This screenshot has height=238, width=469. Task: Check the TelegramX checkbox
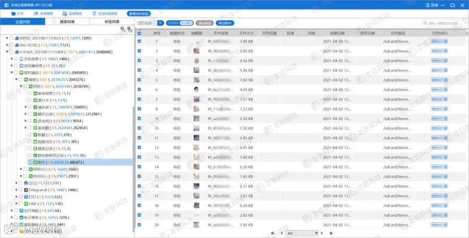point(20,190)
